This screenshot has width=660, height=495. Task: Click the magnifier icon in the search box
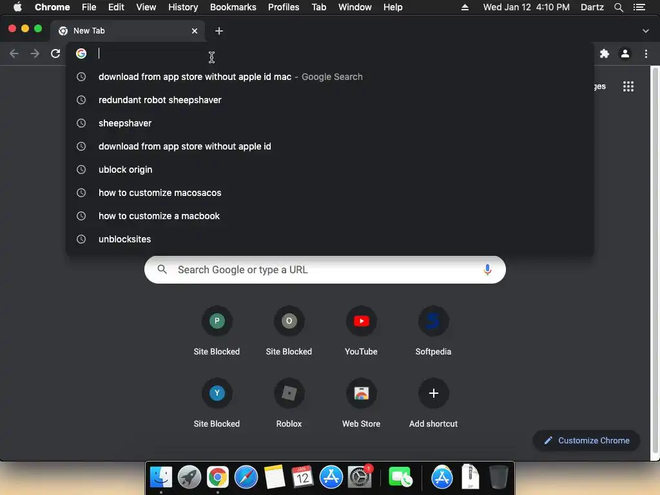tap(162, 269)
